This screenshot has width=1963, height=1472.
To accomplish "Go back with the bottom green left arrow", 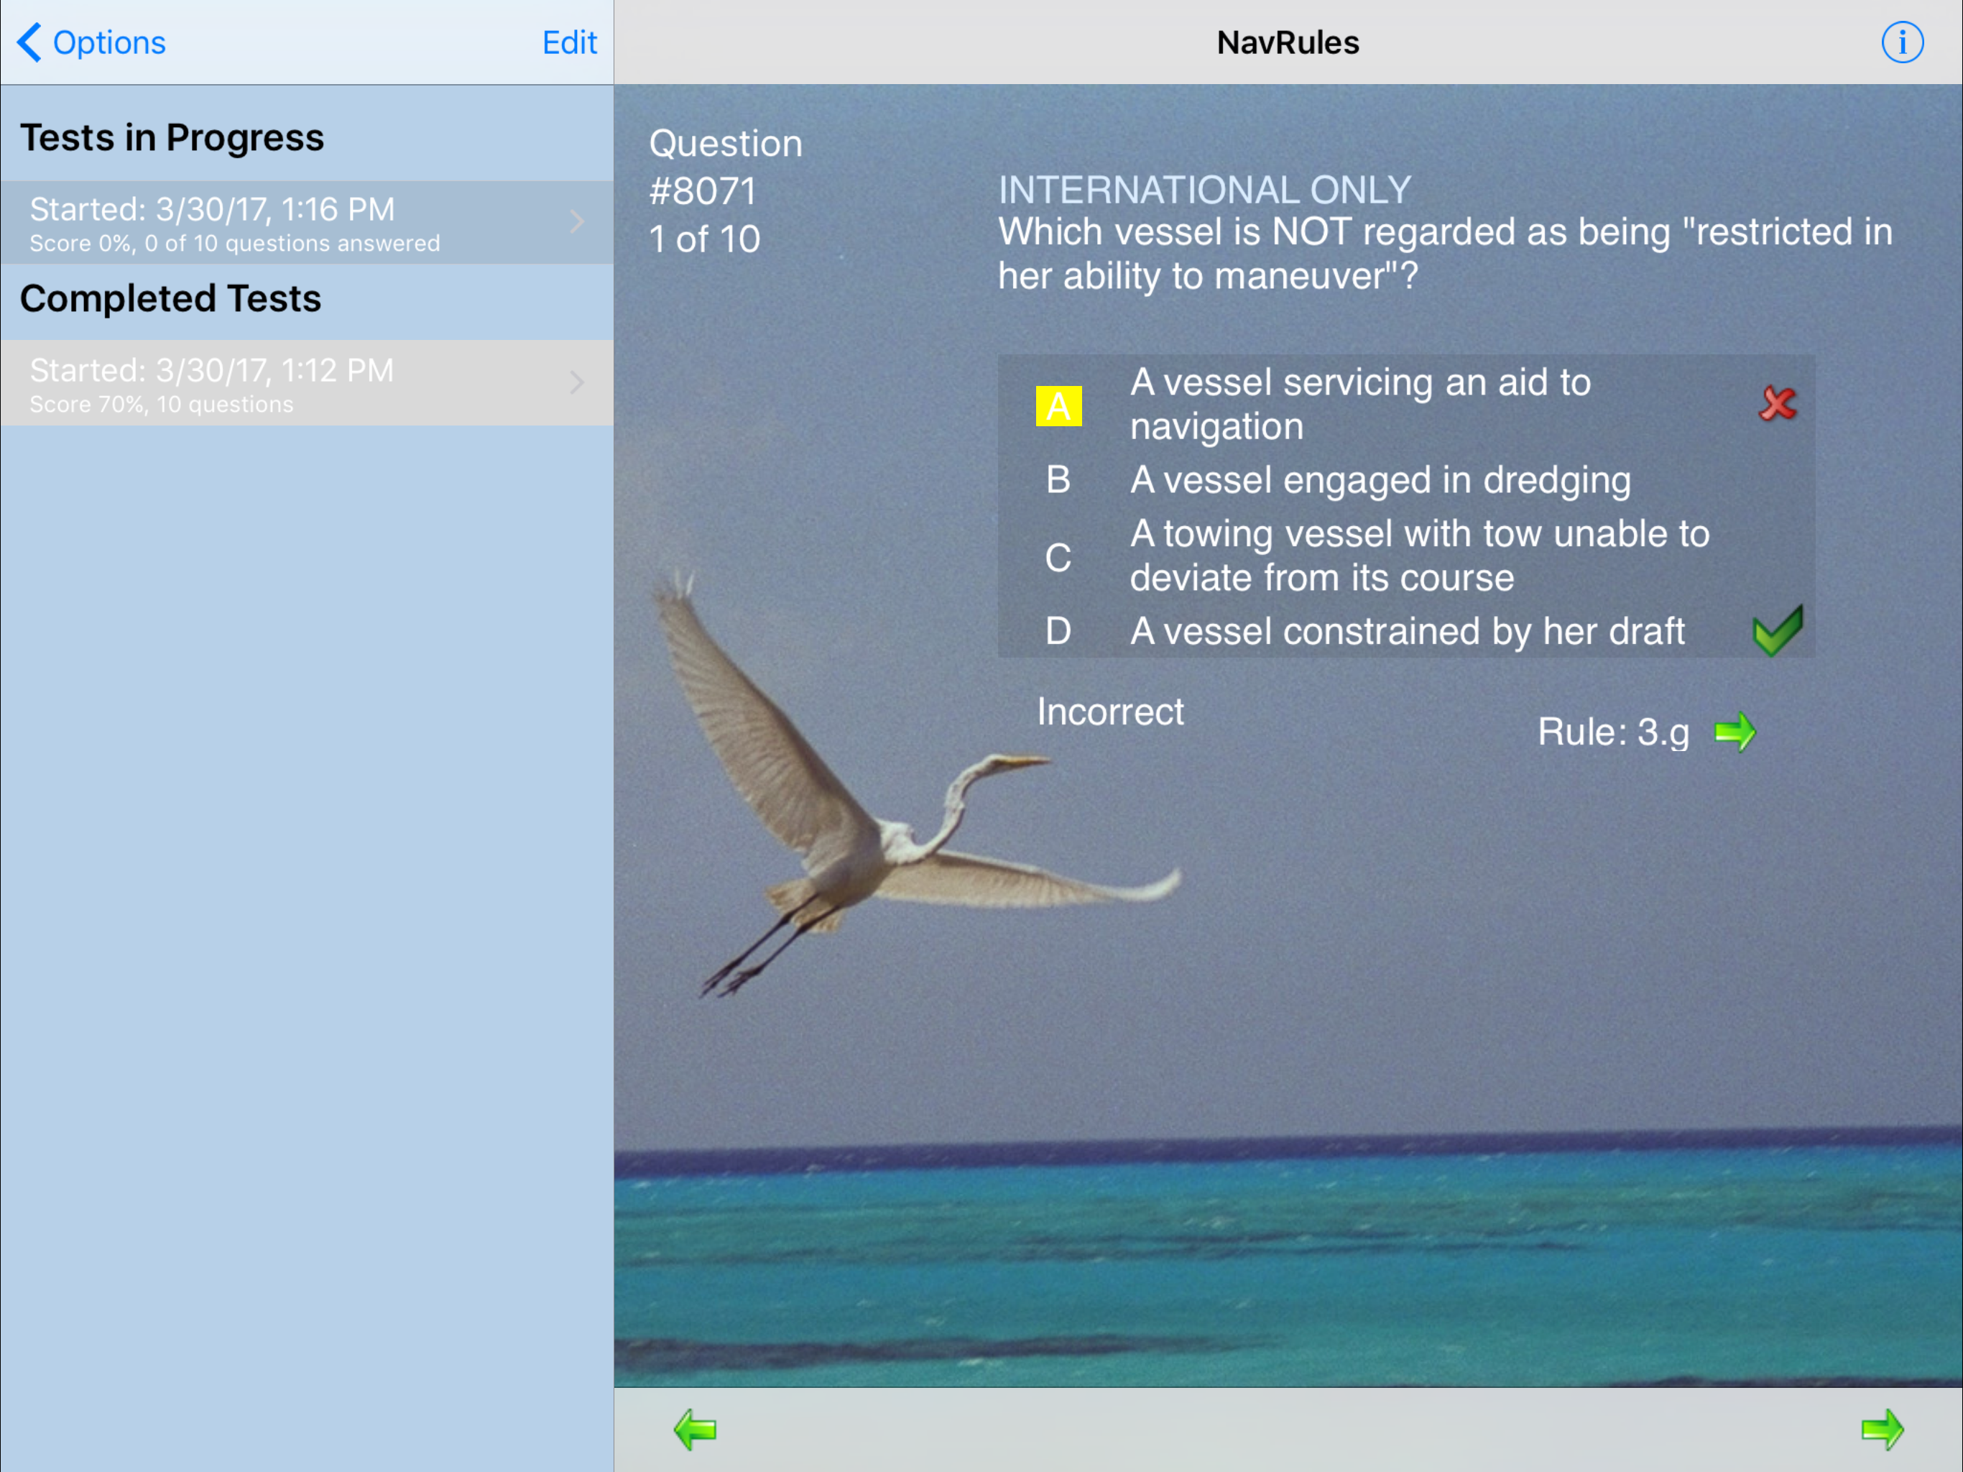I will click(x=695, y=1428).
